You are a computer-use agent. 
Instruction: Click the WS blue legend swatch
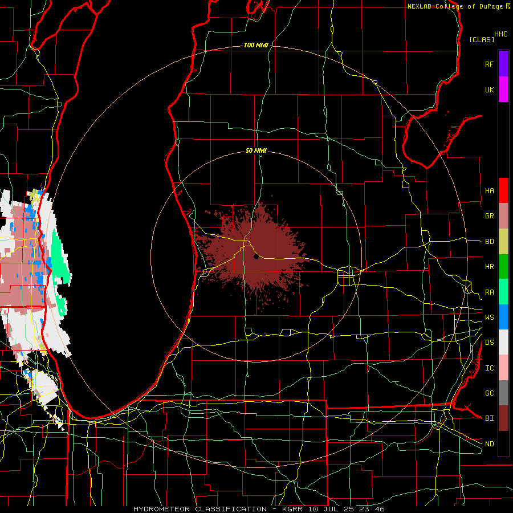[503, 317]
